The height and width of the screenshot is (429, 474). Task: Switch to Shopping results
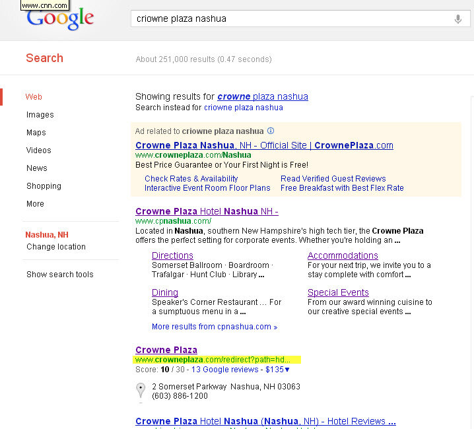[x=44, y=186]
